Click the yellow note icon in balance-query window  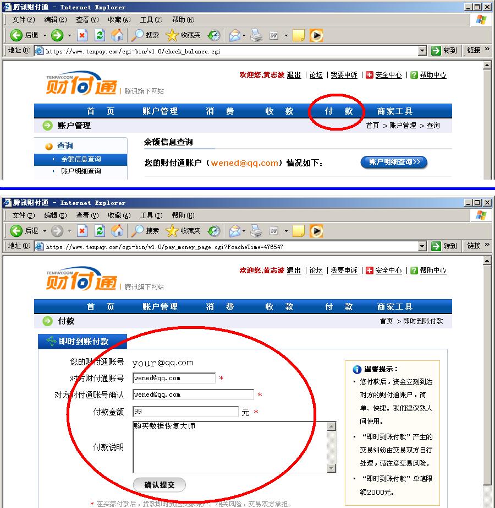tap(299, 35)
